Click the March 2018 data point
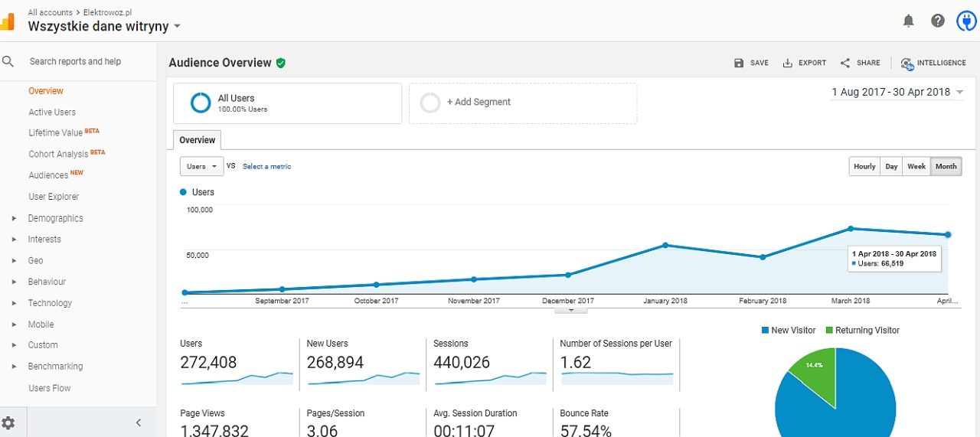The height and width of the screenshot is (437, 980). 851,228
